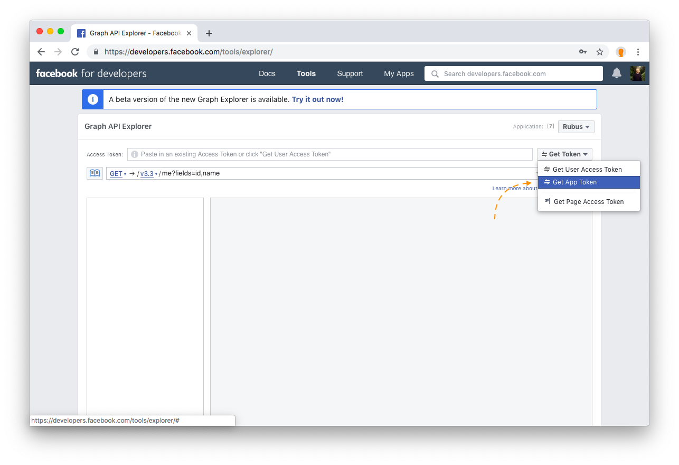The height and width of the screenshot is (465, 679).
Task: Change the v3.3 API version dropdown
Action: click(x=149, y=174)
